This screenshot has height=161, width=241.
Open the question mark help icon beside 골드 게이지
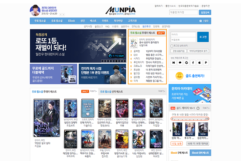tap(198, 108)
